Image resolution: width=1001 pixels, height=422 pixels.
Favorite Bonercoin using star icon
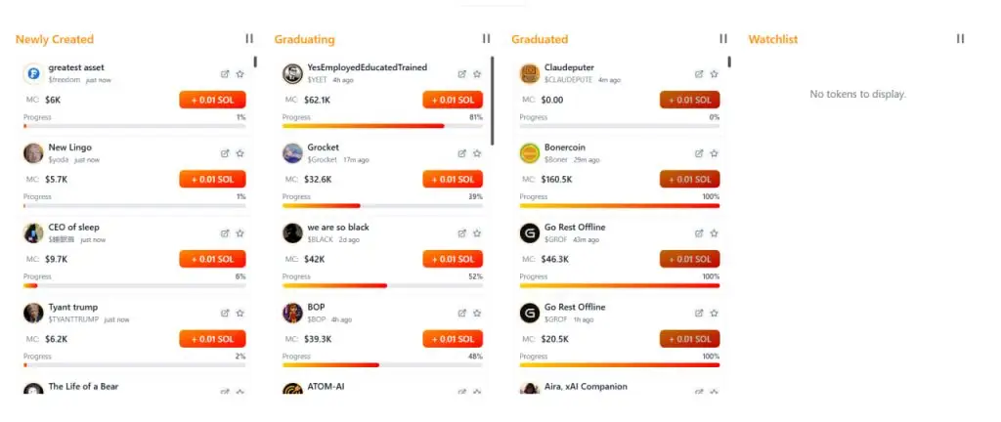click(714, 153)
